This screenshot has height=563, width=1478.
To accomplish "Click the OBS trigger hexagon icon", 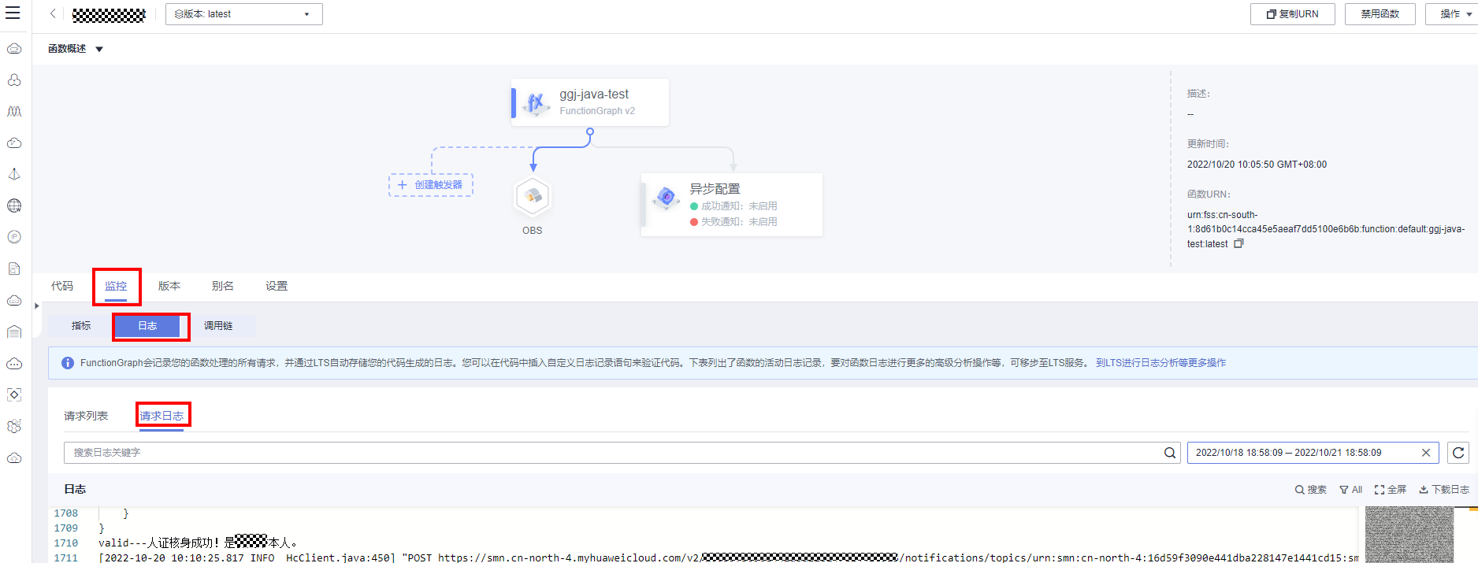I will tap(533, 196).
